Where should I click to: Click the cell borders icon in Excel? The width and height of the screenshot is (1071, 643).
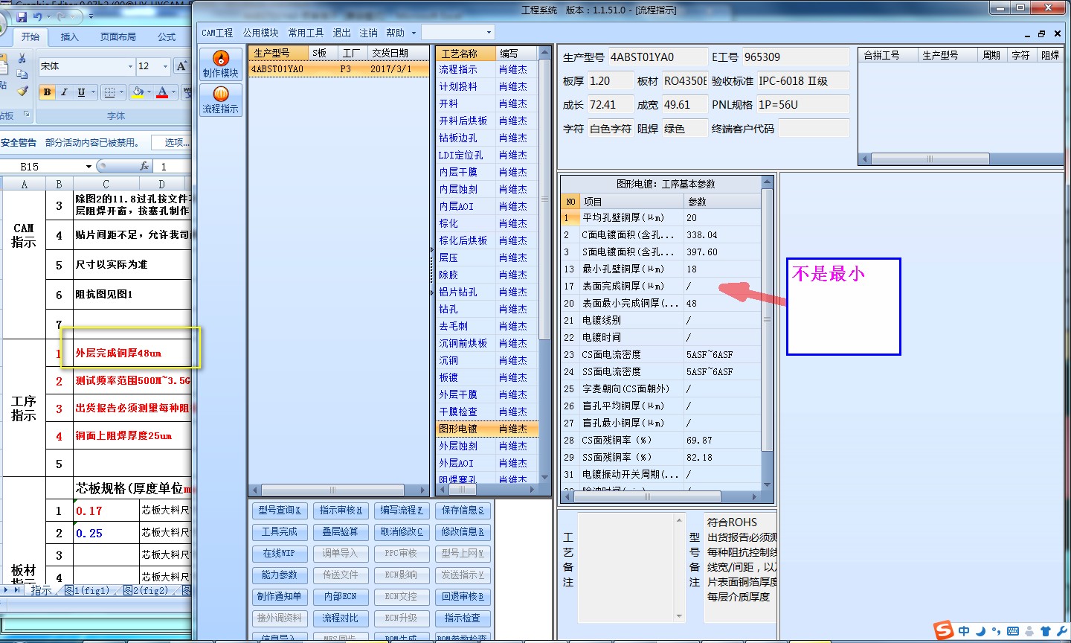click(x=110, y=92)
